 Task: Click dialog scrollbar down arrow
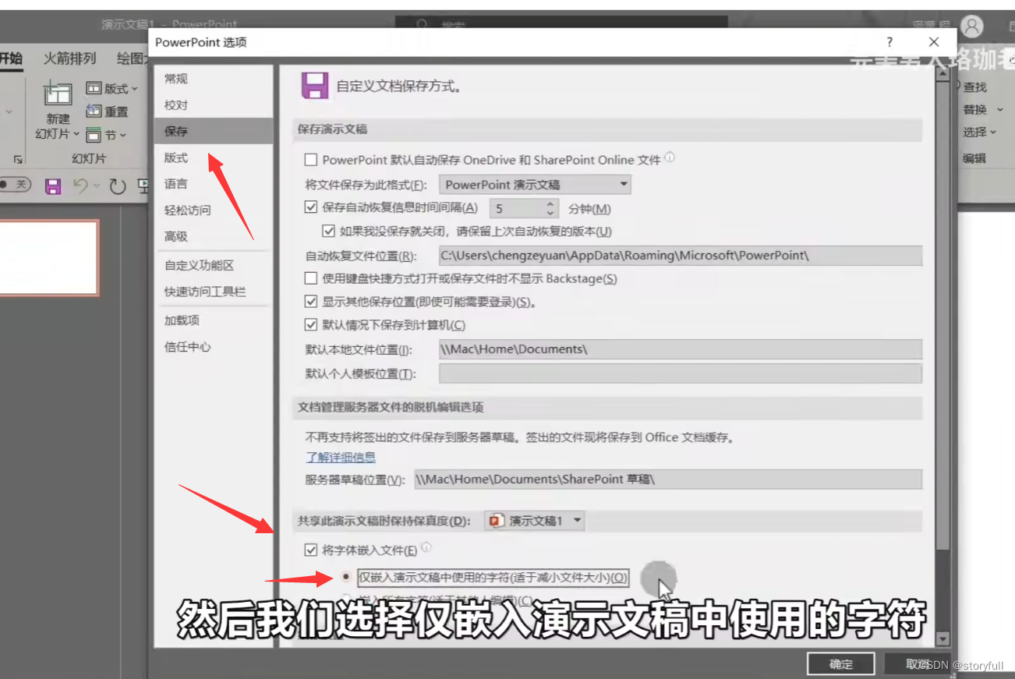click(x=942, y=639)
